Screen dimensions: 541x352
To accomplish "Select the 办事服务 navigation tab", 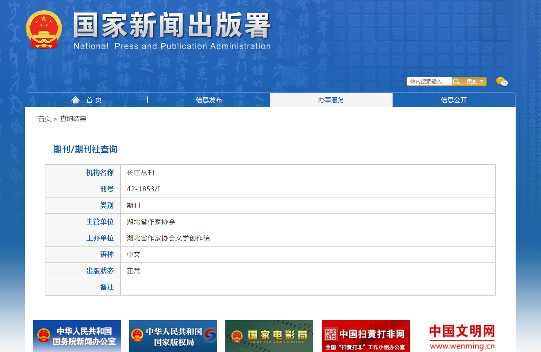I will 331,100.
